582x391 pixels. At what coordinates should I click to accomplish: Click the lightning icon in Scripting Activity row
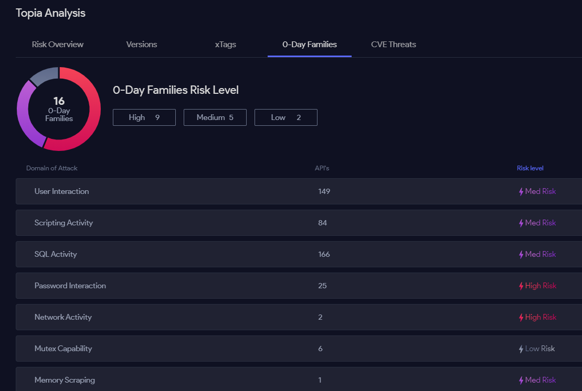(x=521, y=223)
